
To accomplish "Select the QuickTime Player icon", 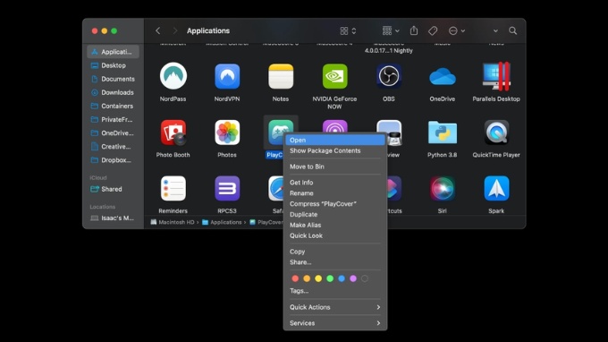I will pos(496,133).
